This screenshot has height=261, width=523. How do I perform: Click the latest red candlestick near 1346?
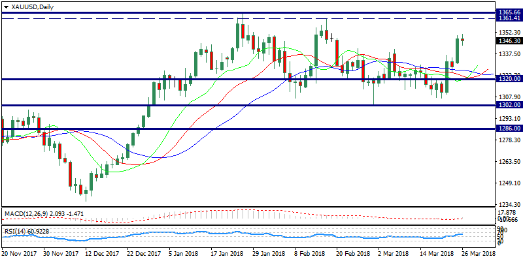click(x=463, y=39)
